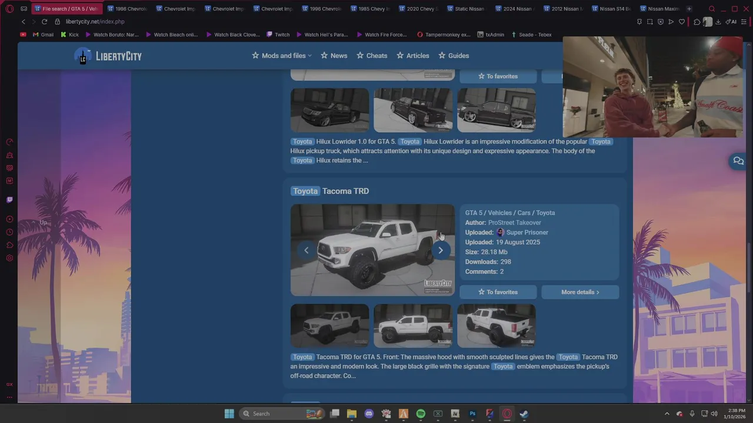
Task: Open the history clock icon in sidebar
Action: (x=9, y=232)
